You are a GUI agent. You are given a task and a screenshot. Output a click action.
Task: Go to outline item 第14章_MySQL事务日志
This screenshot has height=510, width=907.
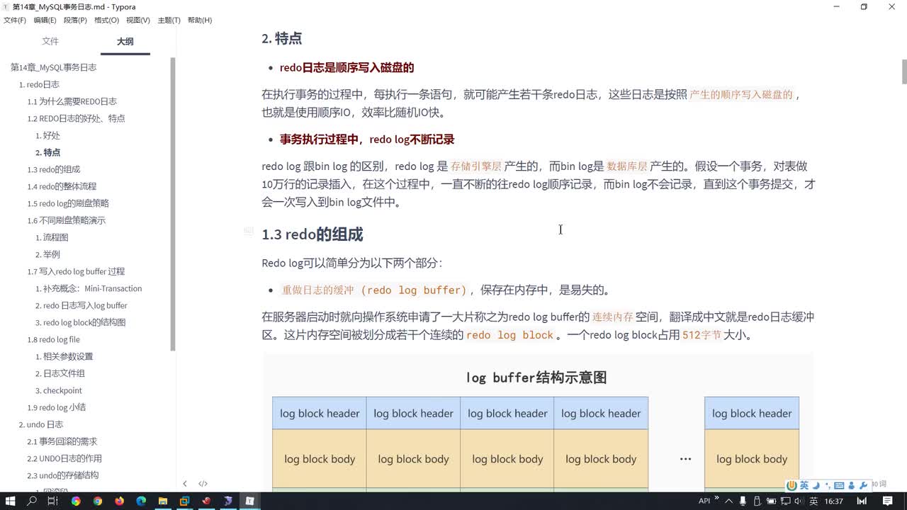click(x=53, y=67)
